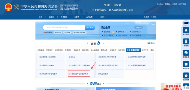Open recommended 企业信息公示 link
The height and width of the screenshot is (90, 190).
(x=136, y=32)
